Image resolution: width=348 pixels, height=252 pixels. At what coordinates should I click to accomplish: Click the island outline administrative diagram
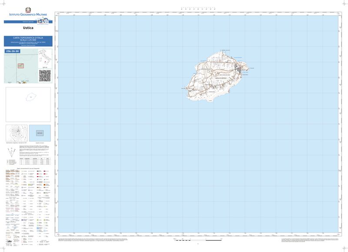click(28, 104)
